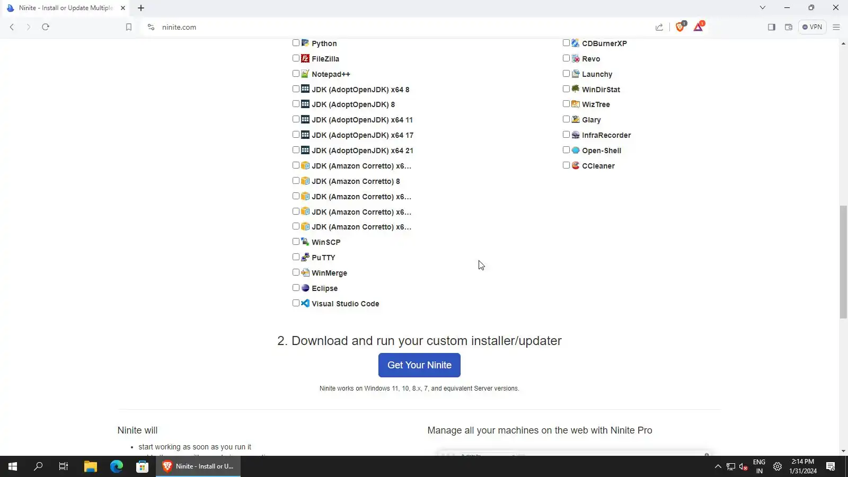848x477 pixels.
Task: Check the JDK (AdoptOpenJDK) x64 17 checkbox
Action: click(296, 135)
